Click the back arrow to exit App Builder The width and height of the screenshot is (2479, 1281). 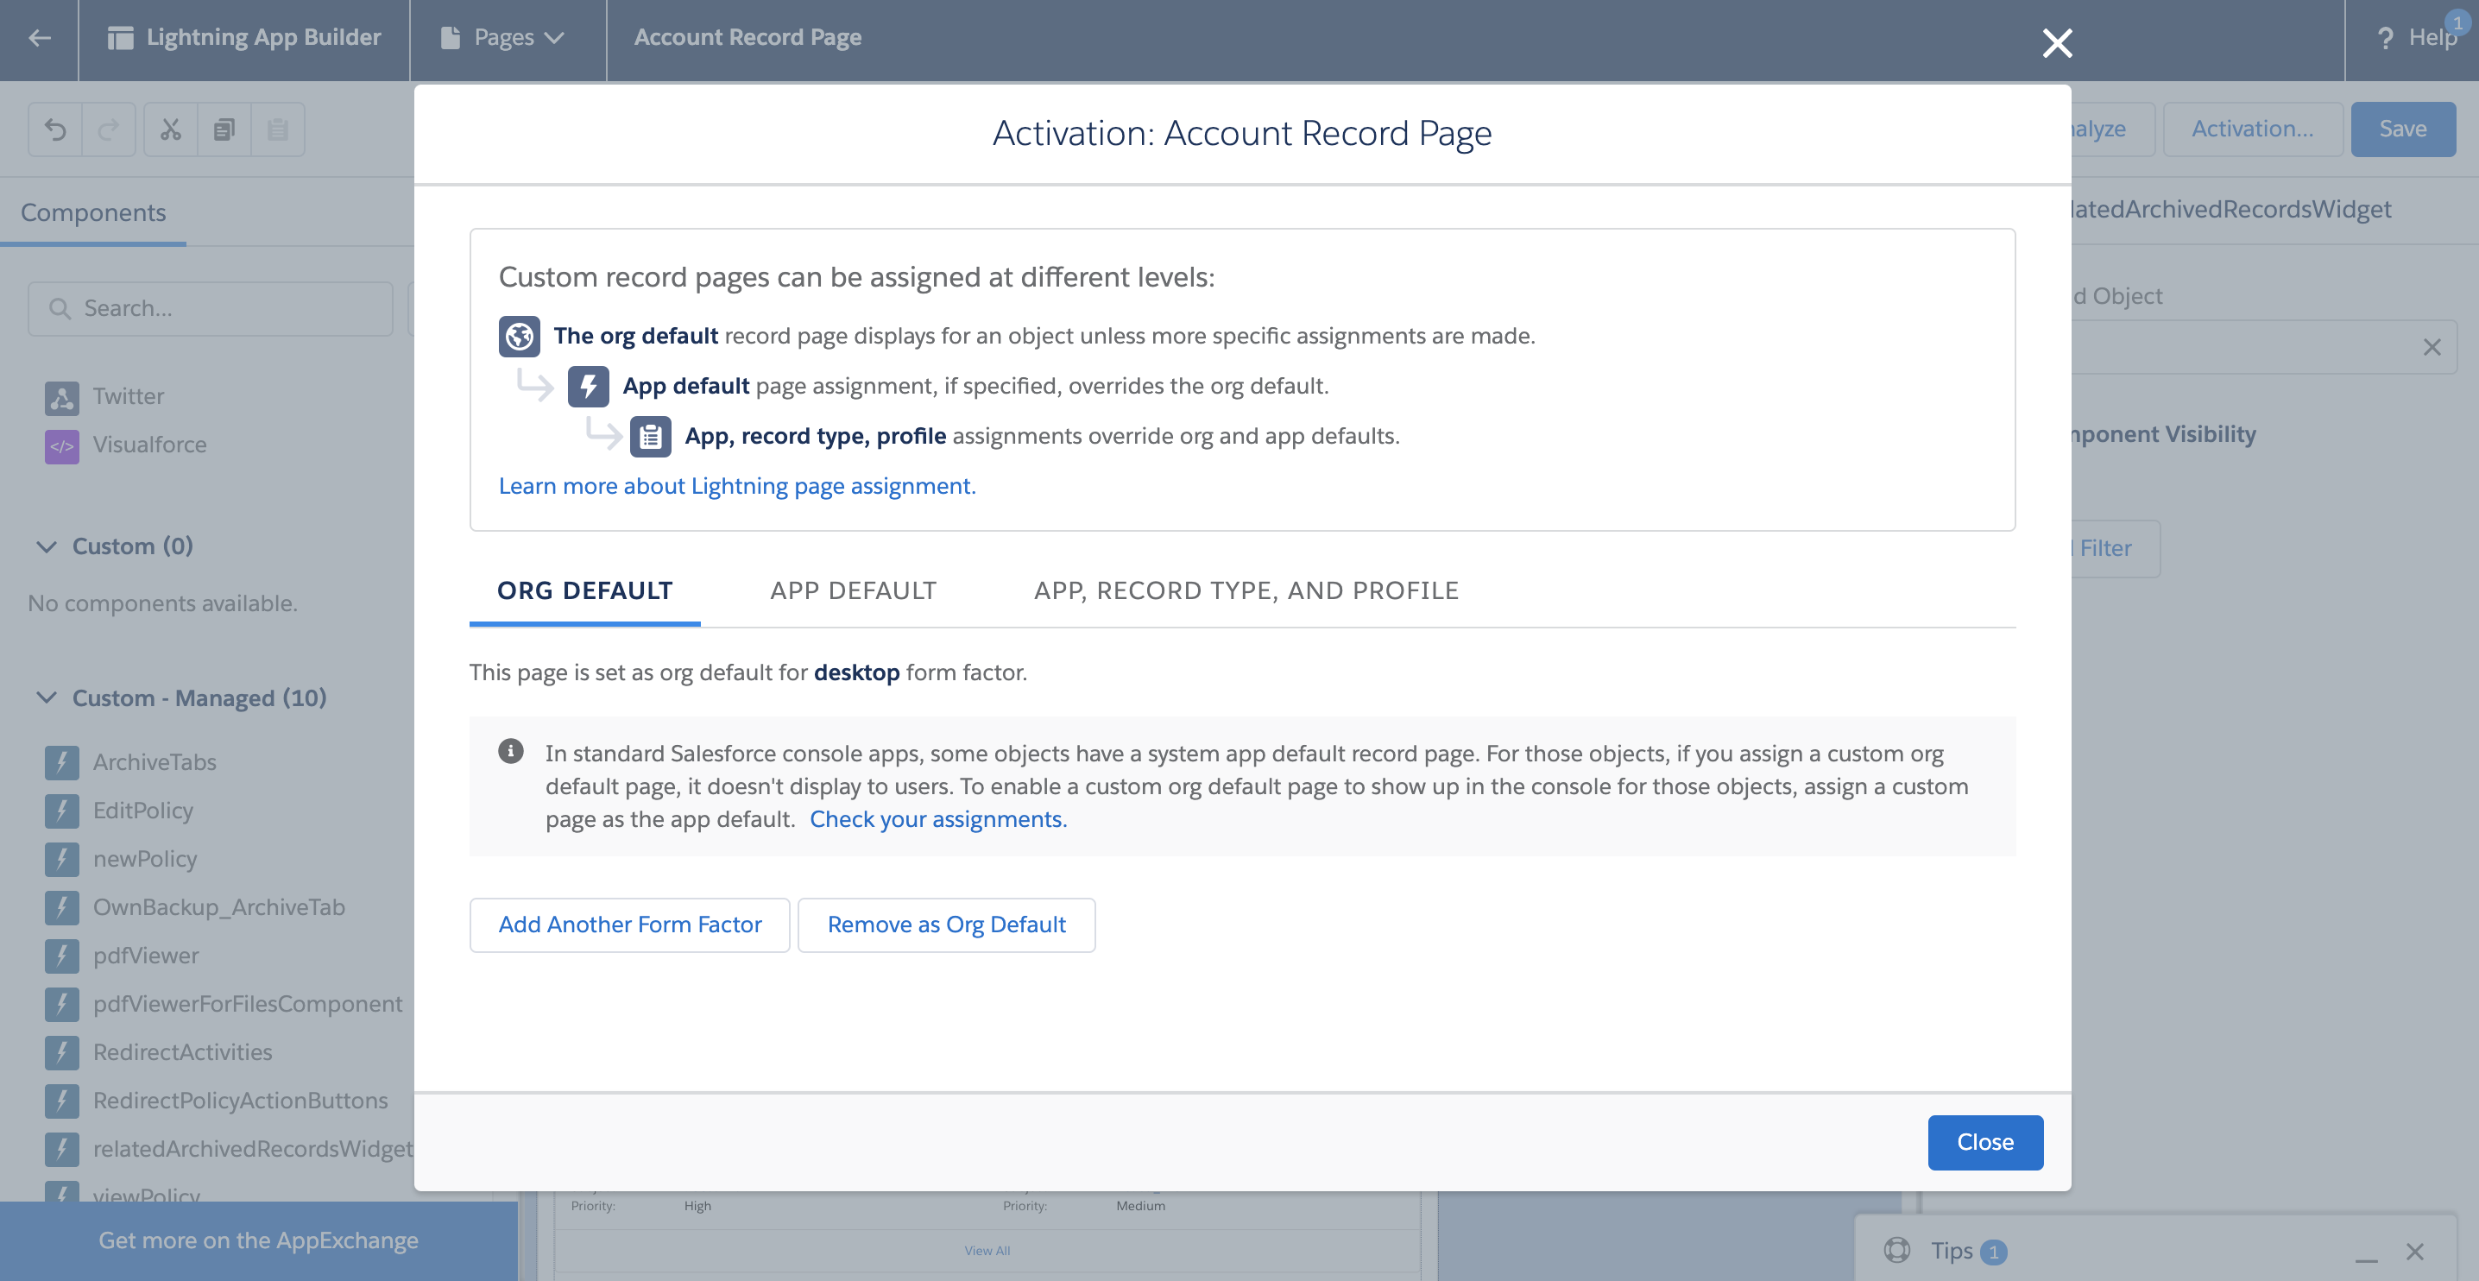pyautogui.click(x=39, y=37)
